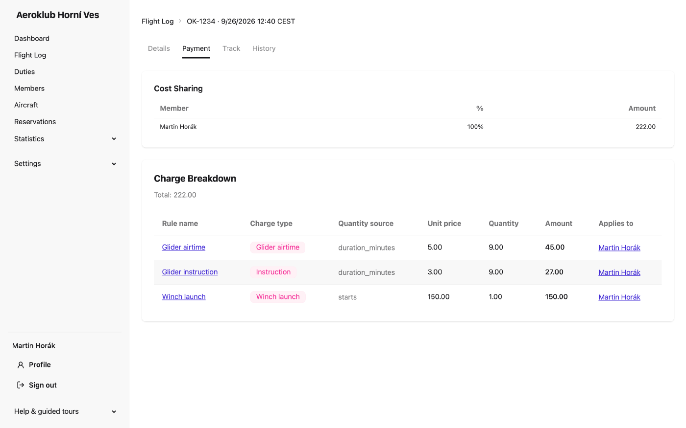Viewport: 686px width, 428px height.
Task: Click the Quantity source column header
Action: (366, 224)
